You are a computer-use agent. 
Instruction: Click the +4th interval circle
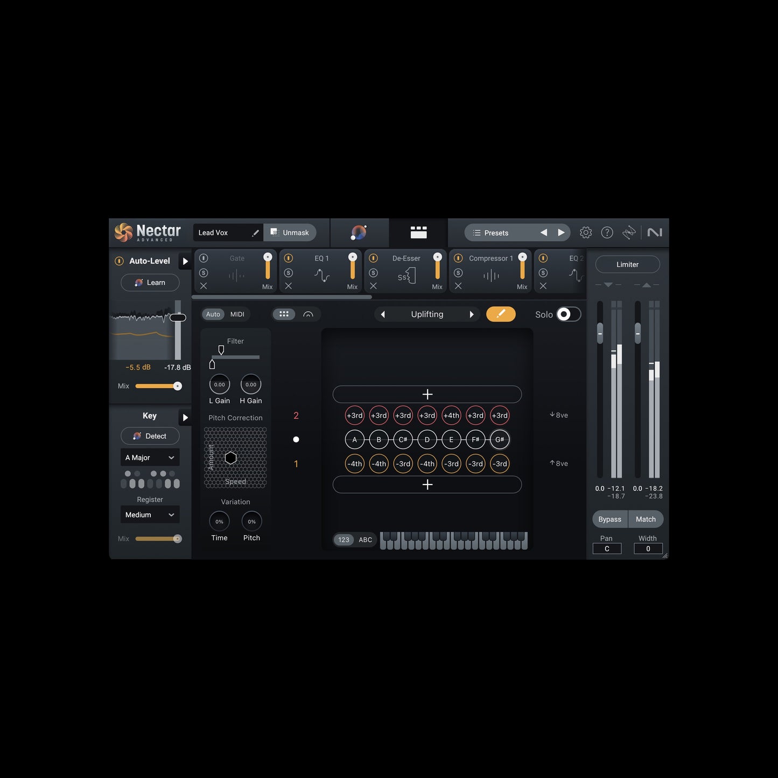(451, 415)
